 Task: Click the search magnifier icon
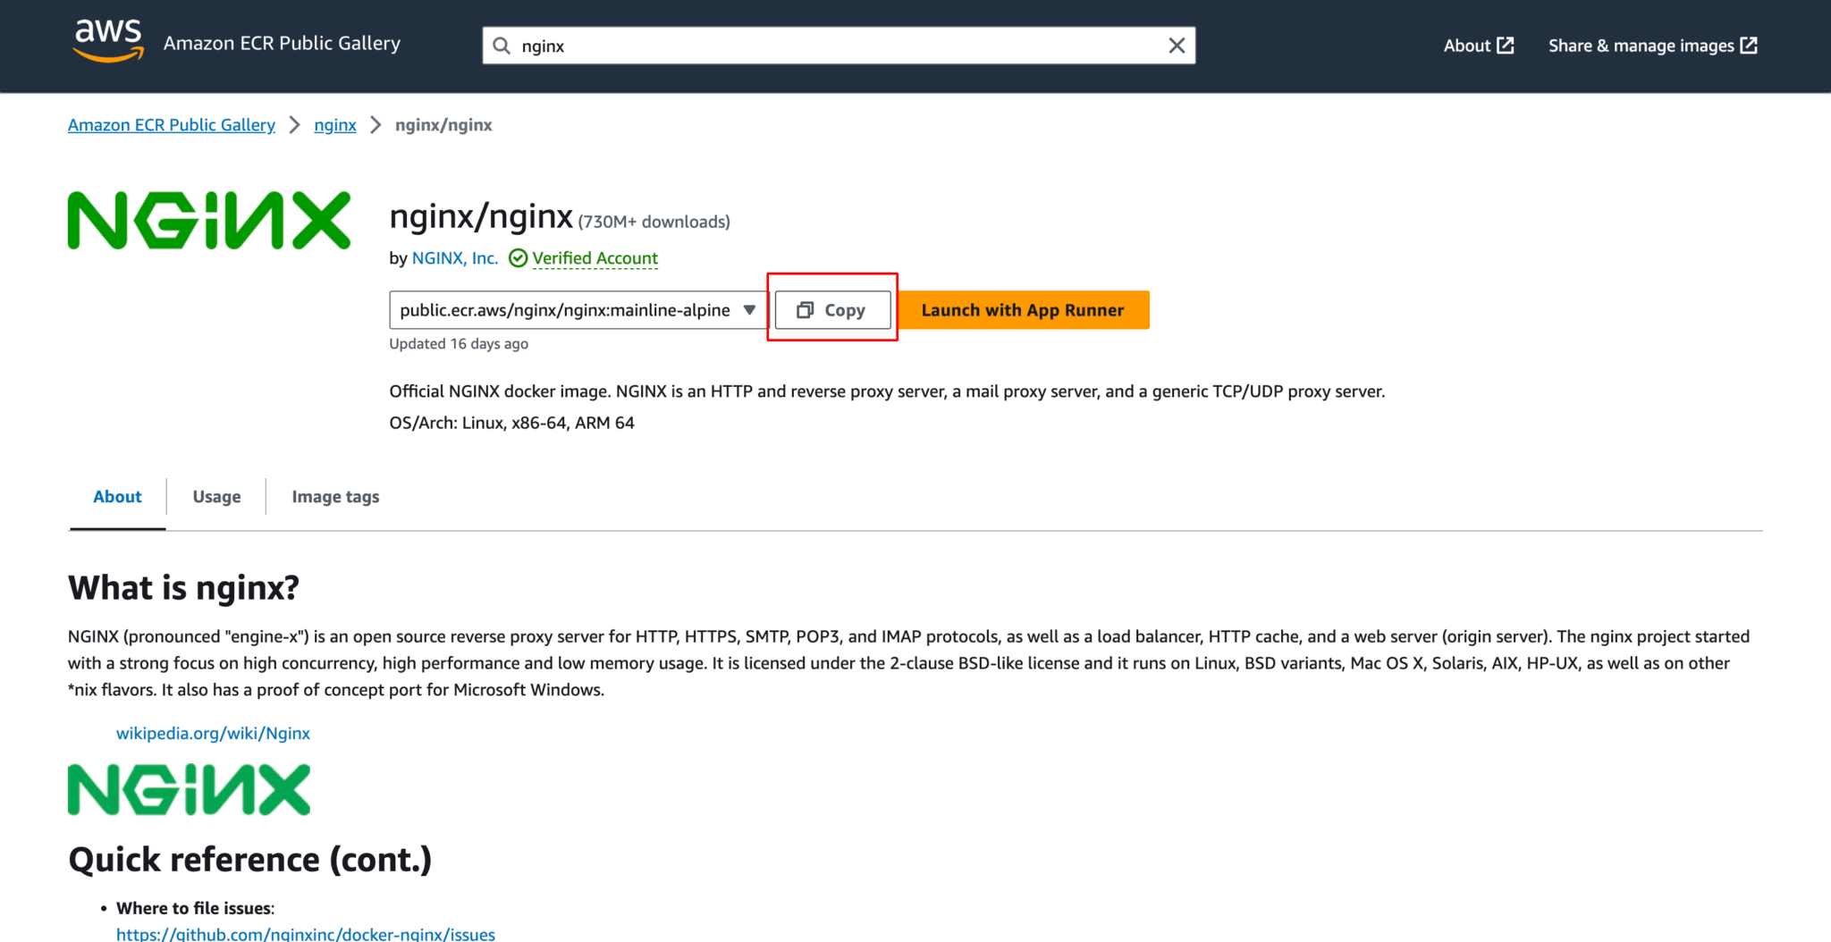502,46
